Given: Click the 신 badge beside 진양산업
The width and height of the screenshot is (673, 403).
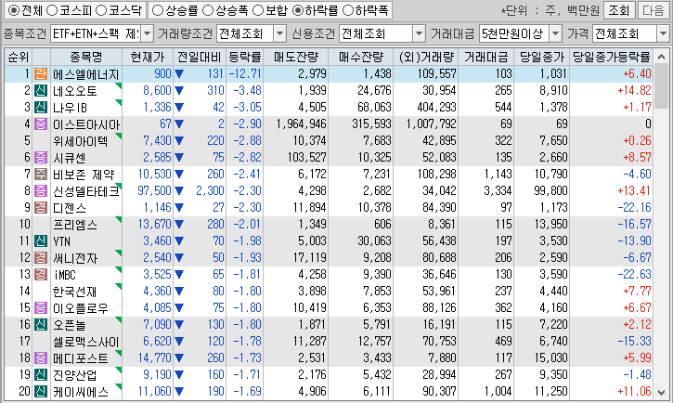Looking at the screenshot, I should (41, 374).
